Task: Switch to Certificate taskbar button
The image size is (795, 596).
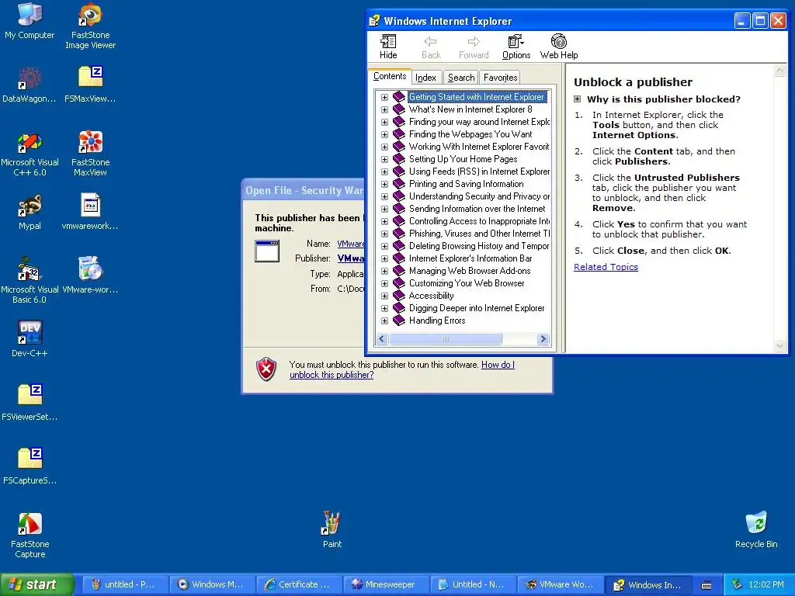Action: (299, 584)
